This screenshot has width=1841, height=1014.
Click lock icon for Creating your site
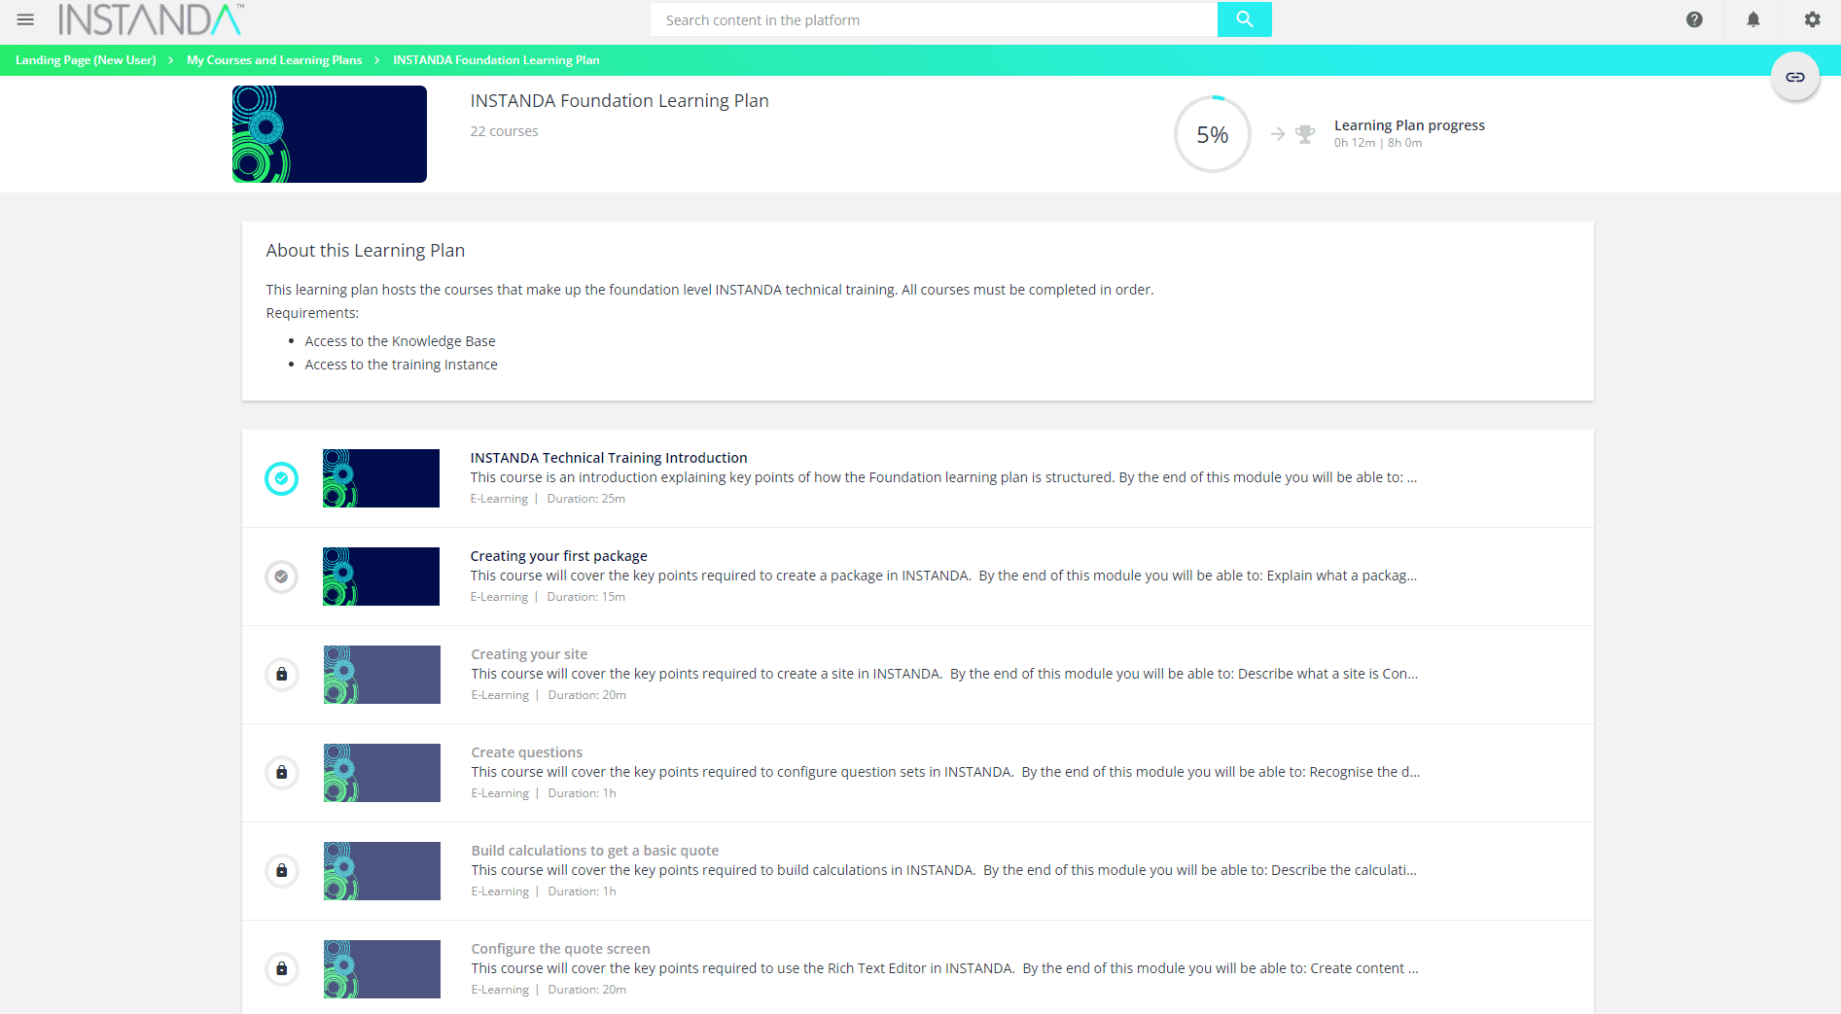[282, 675]
